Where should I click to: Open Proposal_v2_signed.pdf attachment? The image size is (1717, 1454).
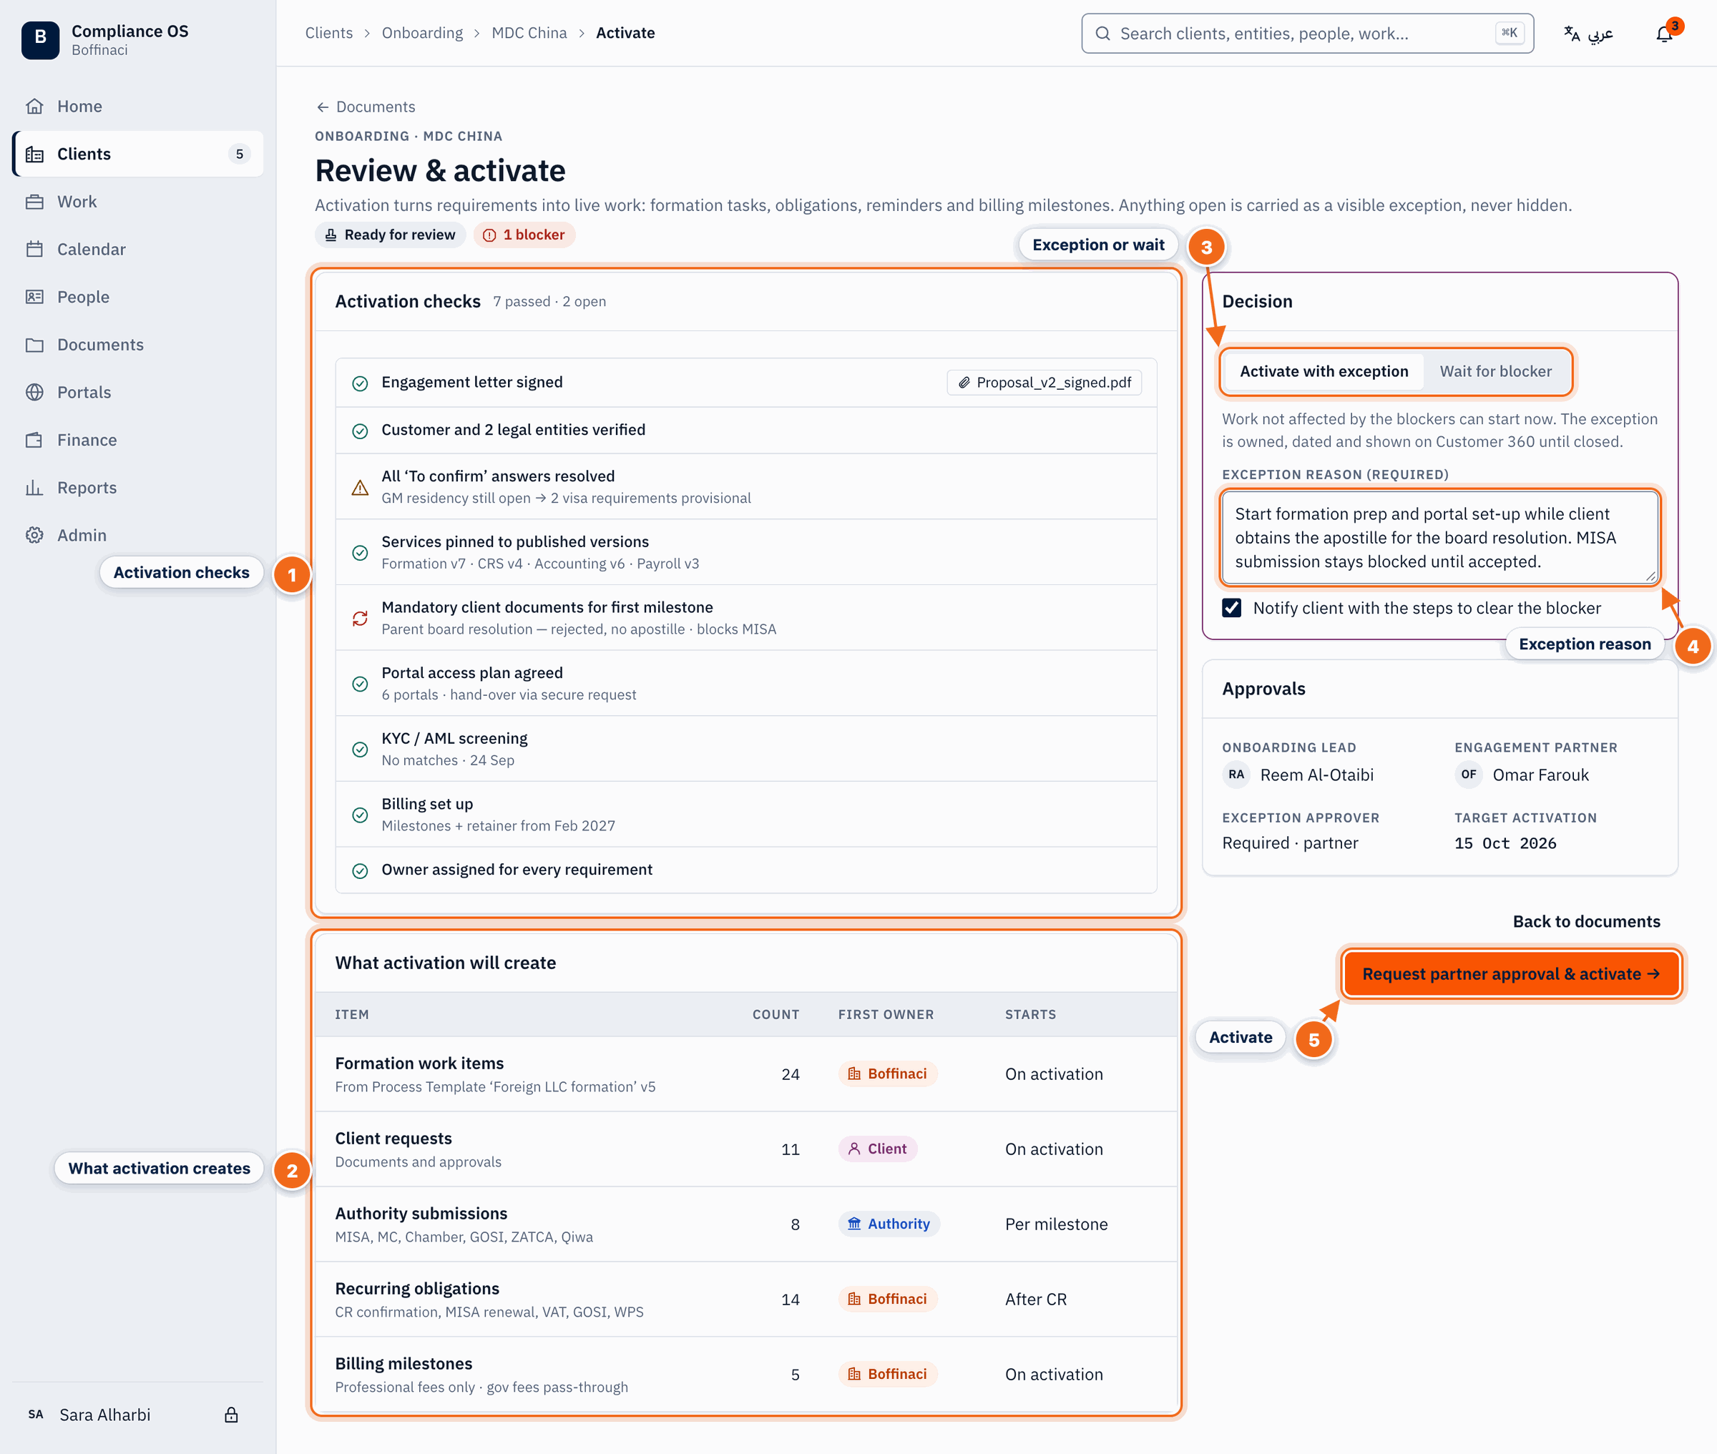point(1045,383)
